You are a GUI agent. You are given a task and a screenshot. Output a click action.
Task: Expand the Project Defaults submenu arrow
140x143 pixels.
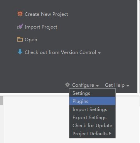pyautogui.click(x=110, y=133)
